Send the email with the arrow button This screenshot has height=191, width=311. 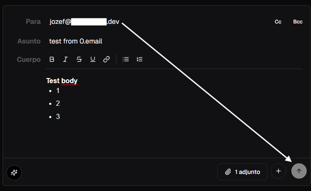point(299,171)
